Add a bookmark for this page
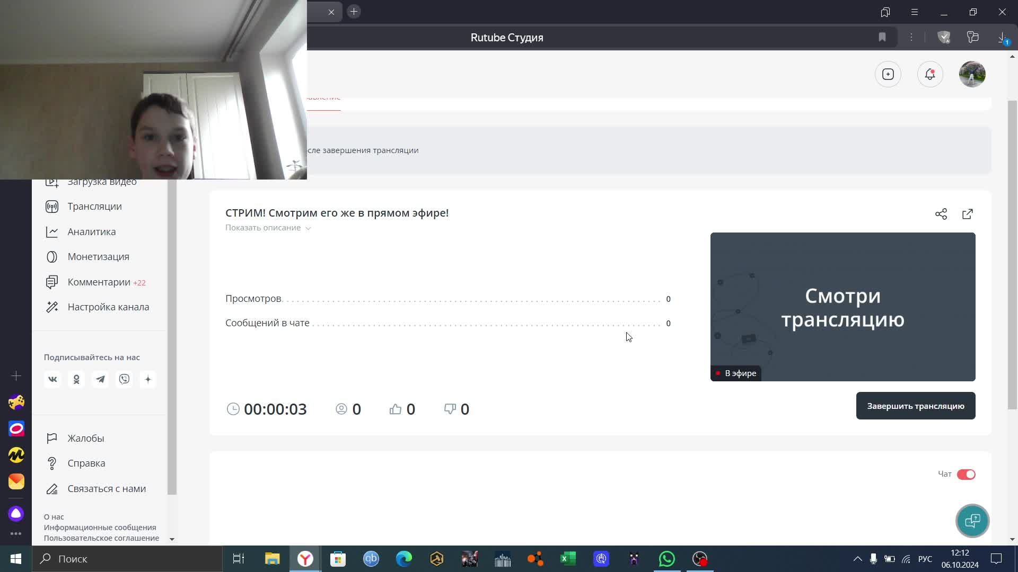Screen dimensions: 1018x572 coord(882,37)
